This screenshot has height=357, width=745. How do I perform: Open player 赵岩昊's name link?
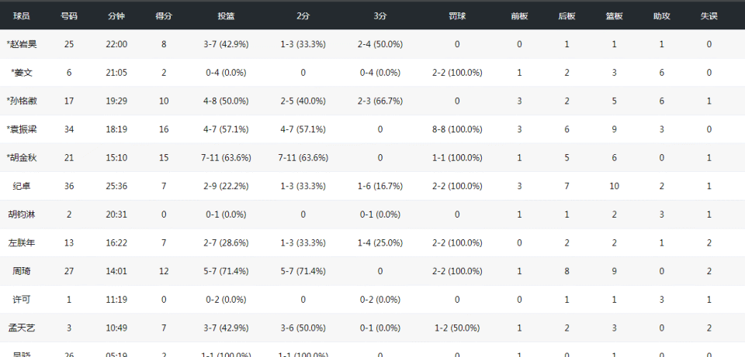[x=22, y=44]
